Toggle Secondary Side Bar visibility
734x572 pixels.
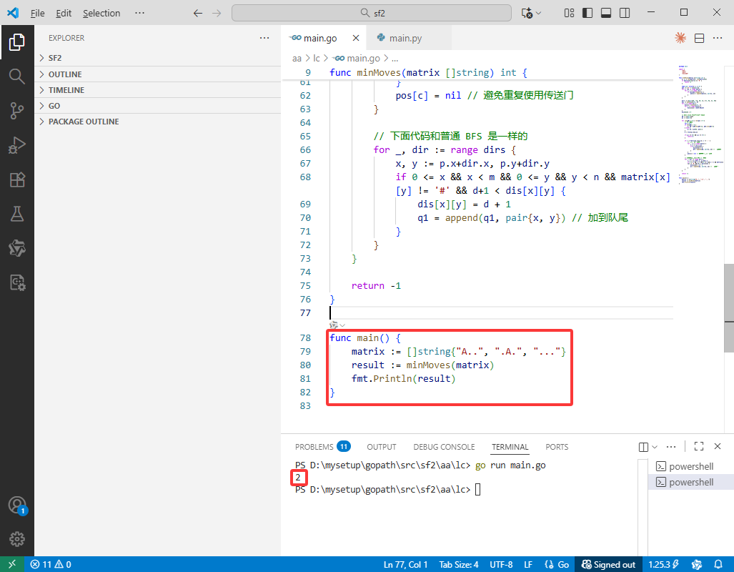click(x=625, y=13)
